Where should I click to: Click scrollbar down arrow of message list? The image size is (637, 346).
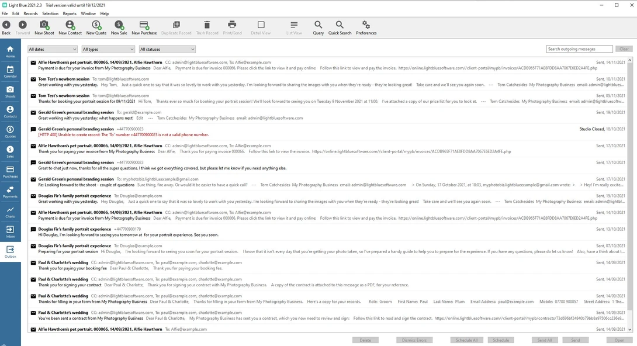[629, 330]
